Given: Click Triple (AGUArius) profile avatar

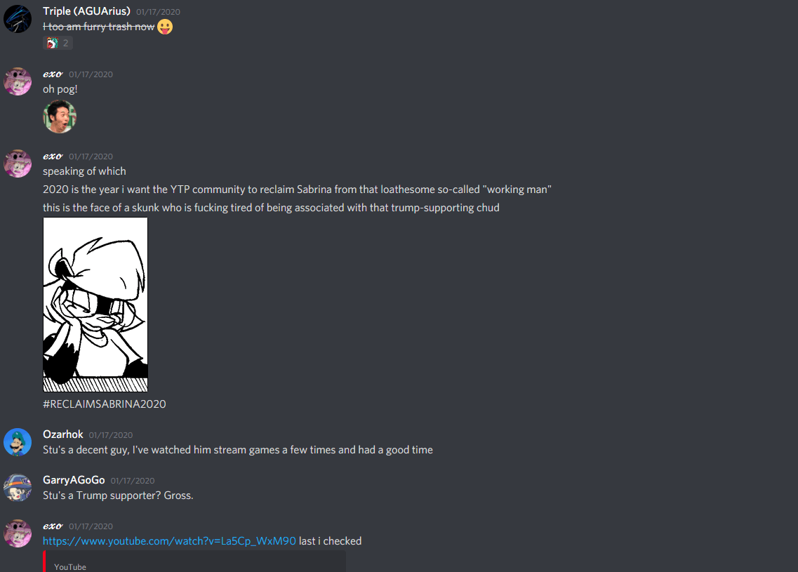Looking at the screenshot, I should (x=18, y=19).
